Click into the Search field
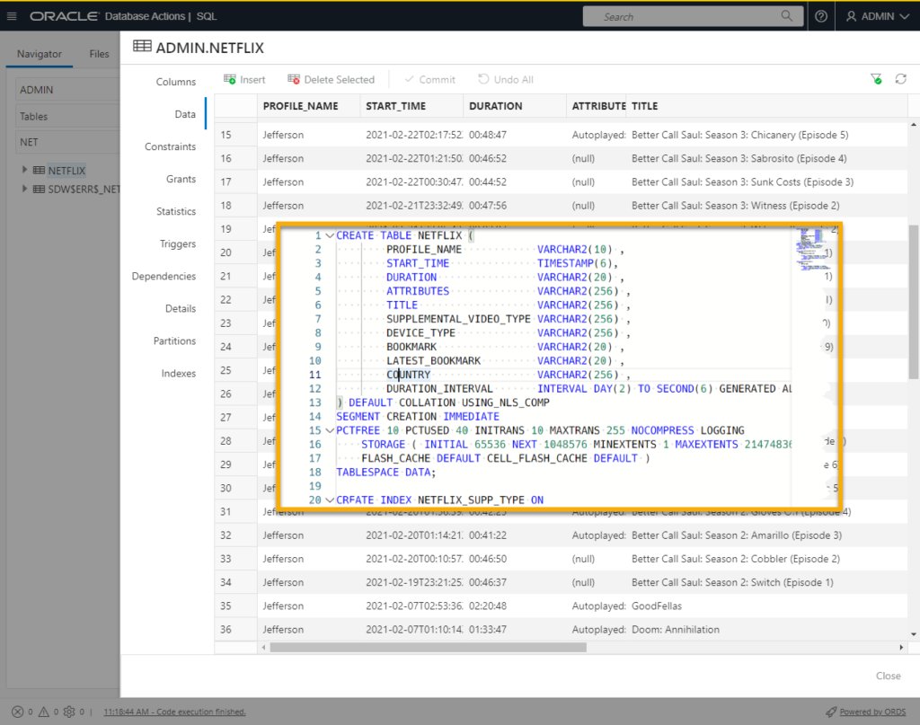The width and height of the screenshot is (920, 725). click(x=693, y=16)
